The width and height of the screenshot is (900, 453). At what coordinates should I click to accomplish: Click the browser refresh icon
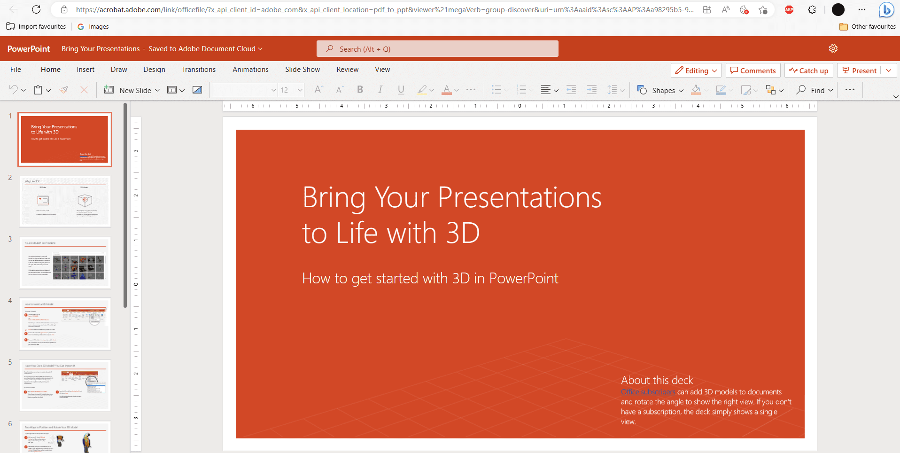[x=36, y=9]
